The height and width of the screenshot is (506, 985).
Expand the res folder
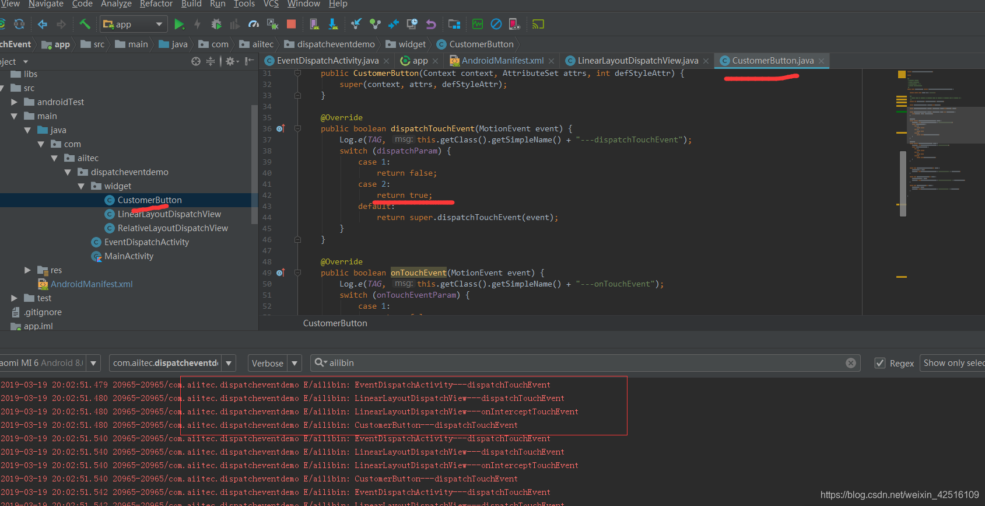[x=27, y=270]
